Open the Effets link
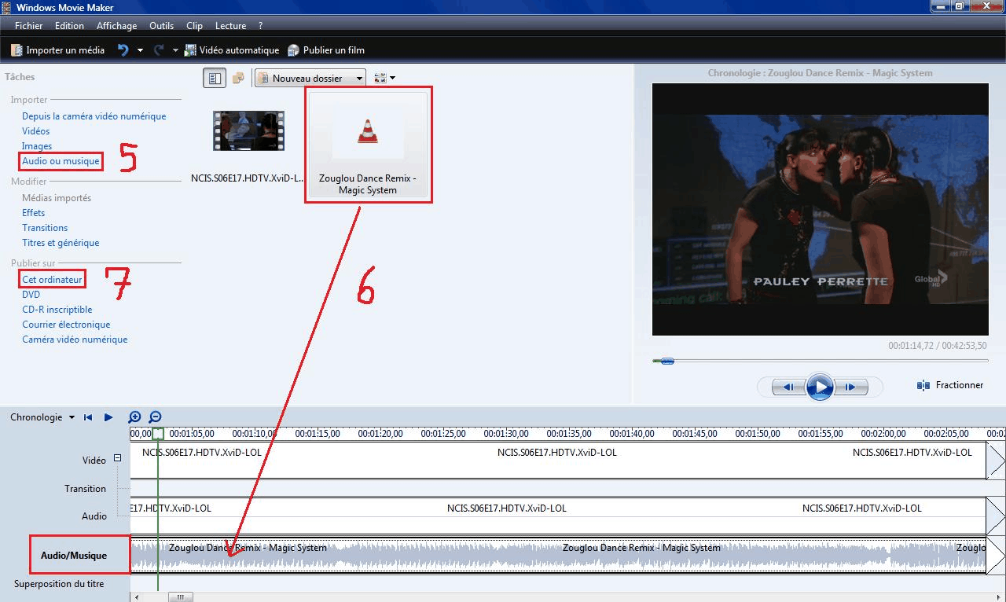 pos(34,213)
